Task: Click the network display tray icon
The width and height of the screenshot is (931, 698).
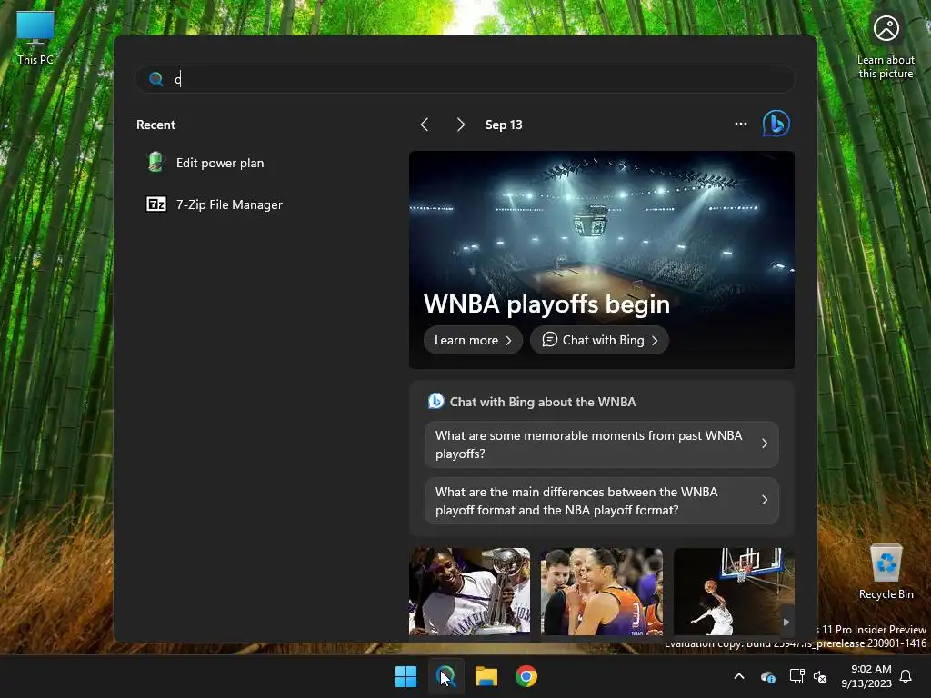Action: click(x=796, y=676)
